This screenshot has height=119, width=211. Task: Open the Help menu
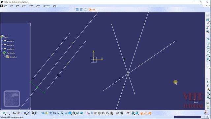tap(54, 6)
